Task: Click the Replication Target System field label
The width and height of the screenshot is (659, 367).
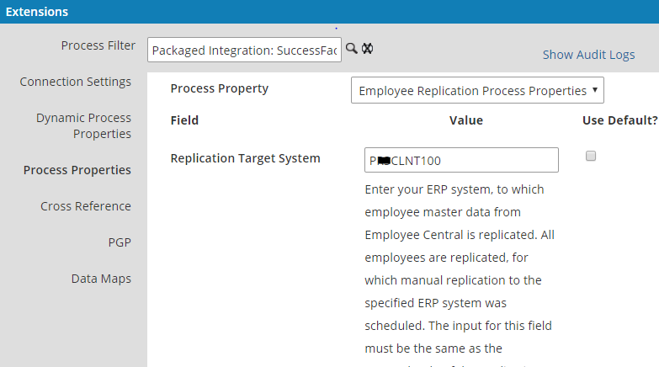Action: click(245, 158)
